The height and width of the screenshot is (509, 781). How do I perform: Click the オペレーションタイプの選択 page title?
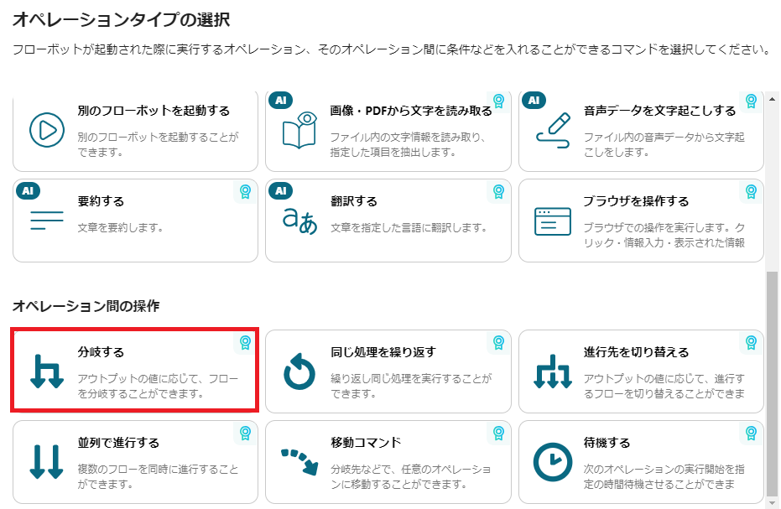[121, 20]
